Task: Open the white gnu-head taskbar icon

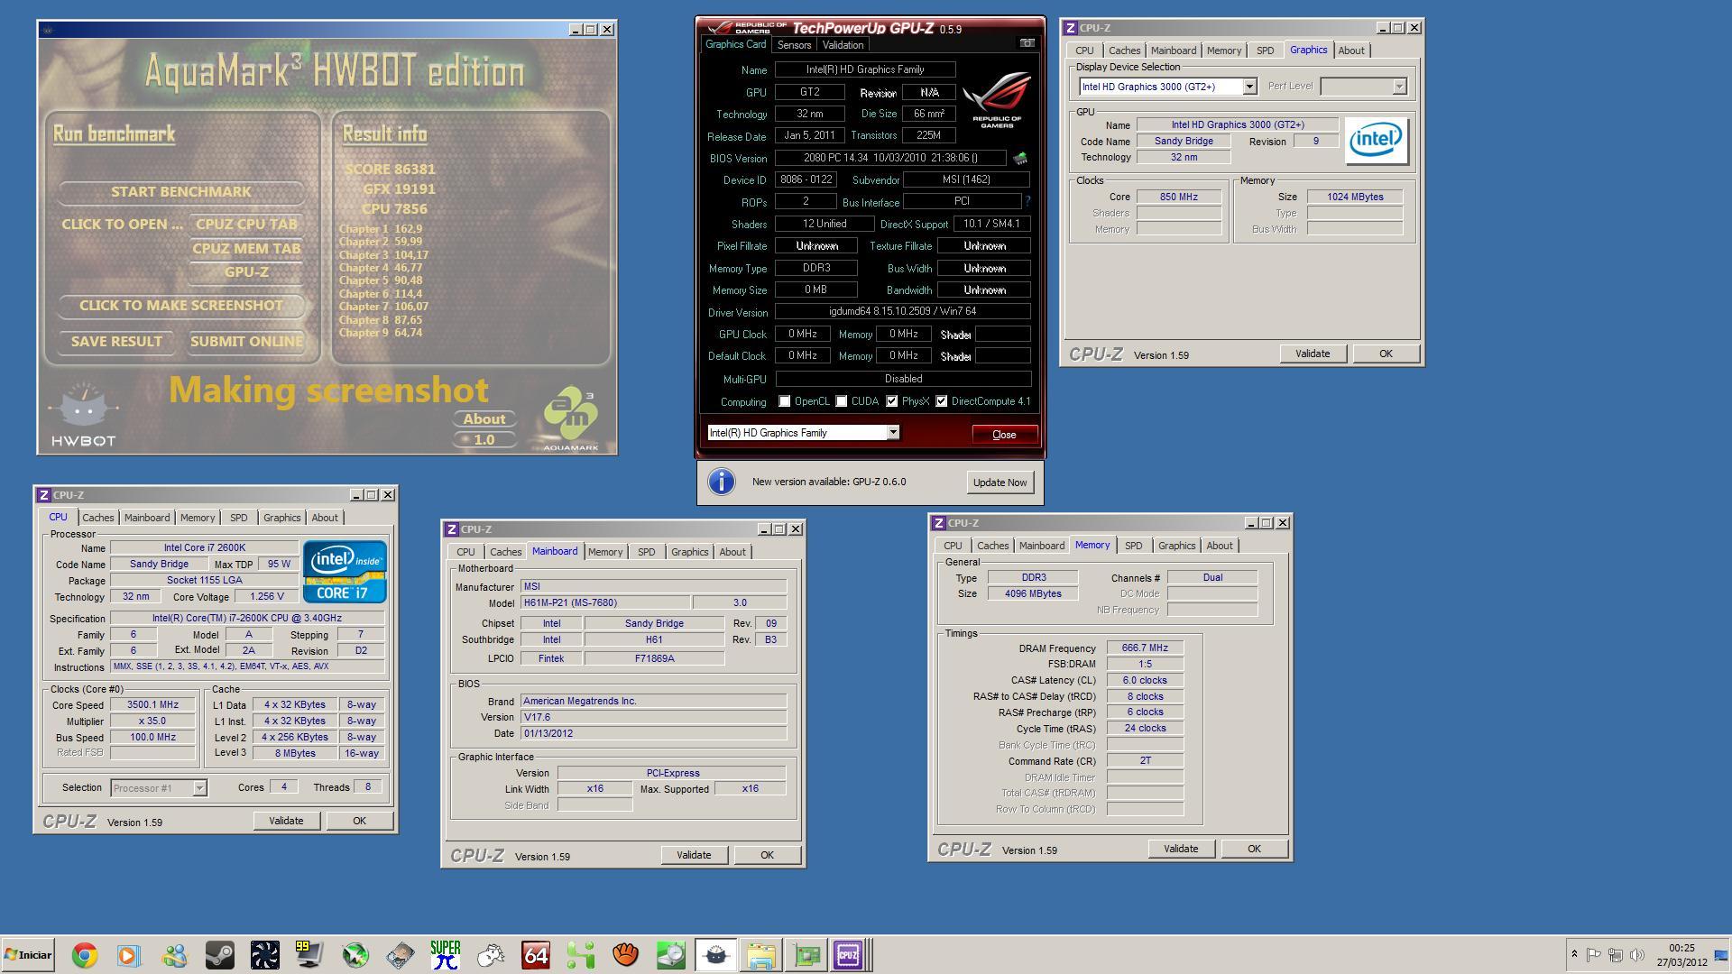Action: (491, 955)
